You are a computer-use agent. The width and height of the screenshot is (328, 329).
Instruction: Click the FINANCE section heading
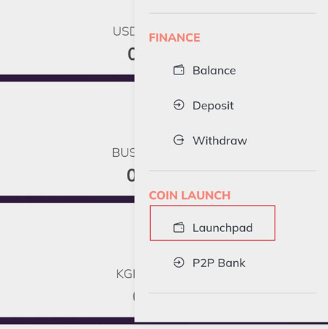174,38
